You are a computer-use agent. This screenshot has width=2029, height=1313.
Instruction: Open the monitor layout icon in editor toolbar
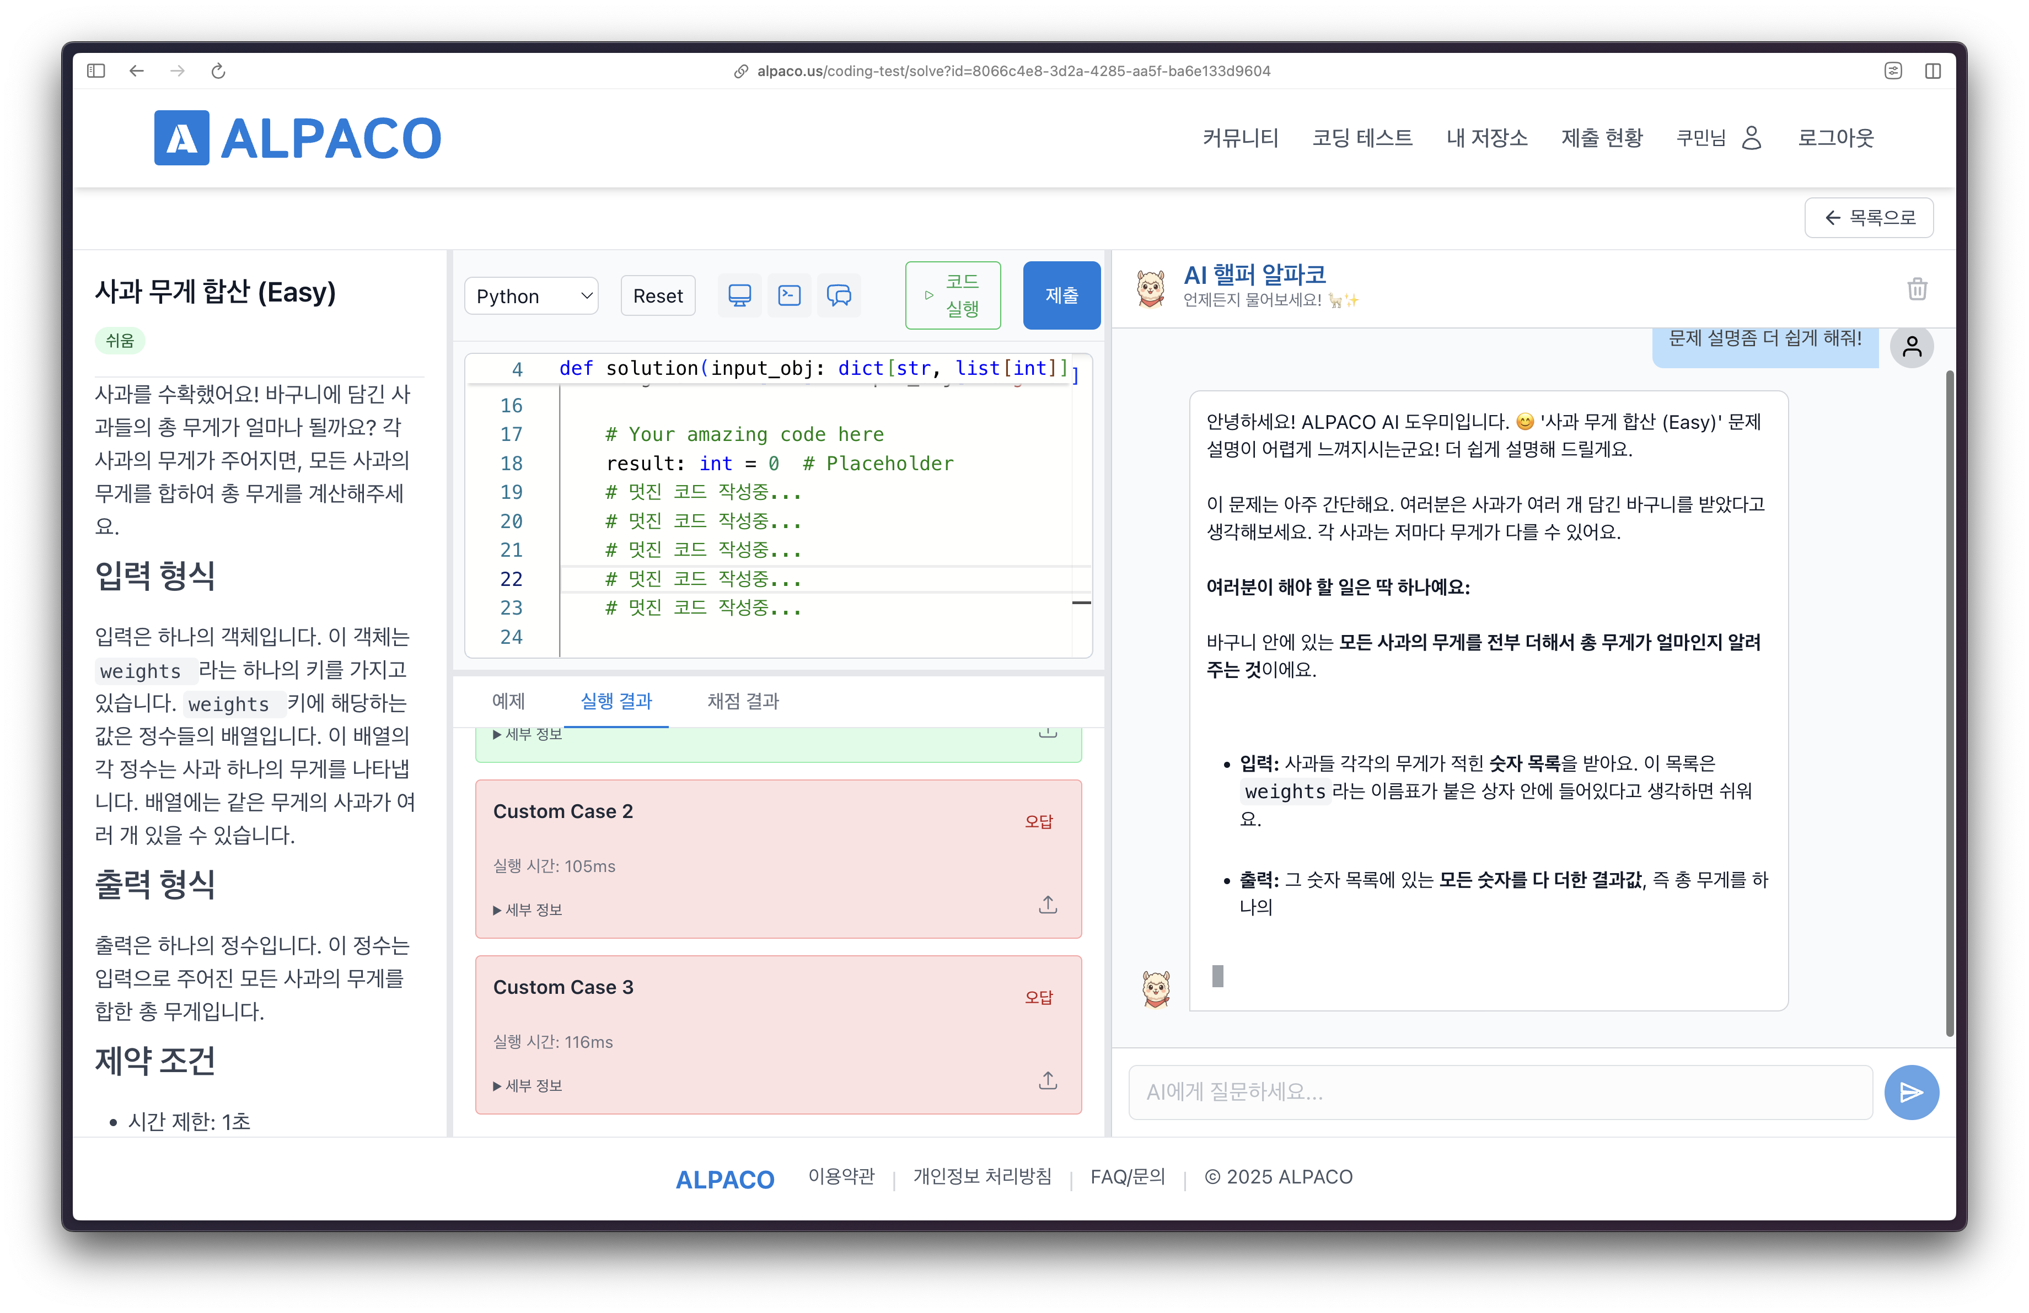[x=739, y=295]
